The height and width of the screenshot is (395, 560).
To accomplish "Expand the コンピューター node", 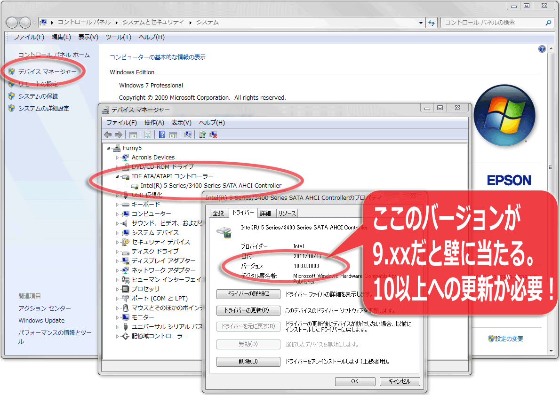I will tap(117, 214).
